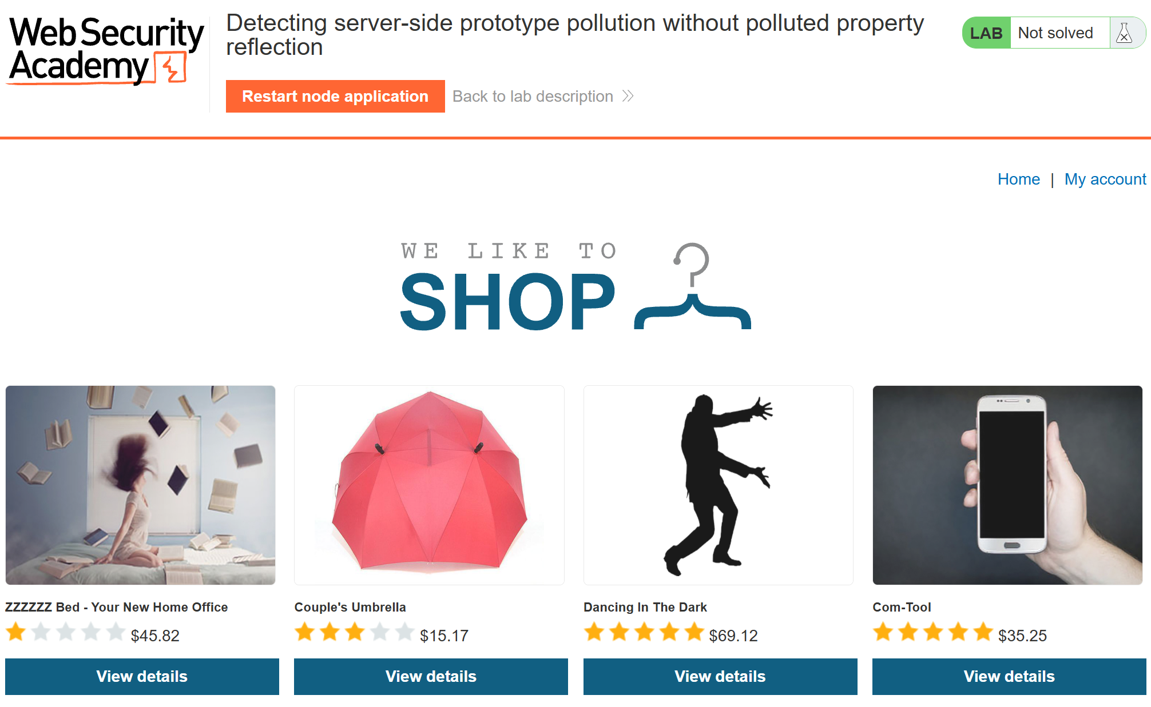Screen dimensions: 1151x707
Task: Open the My account menu link
Action: coord(1105,179)
